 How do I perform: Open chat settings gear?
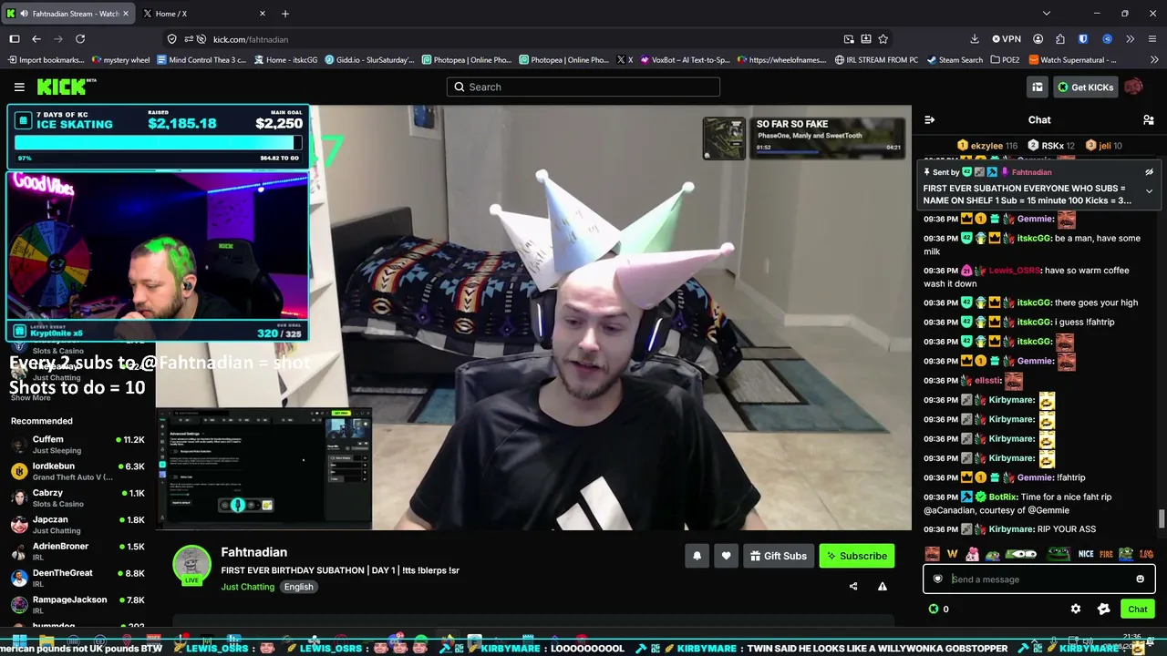point(1076,609)
